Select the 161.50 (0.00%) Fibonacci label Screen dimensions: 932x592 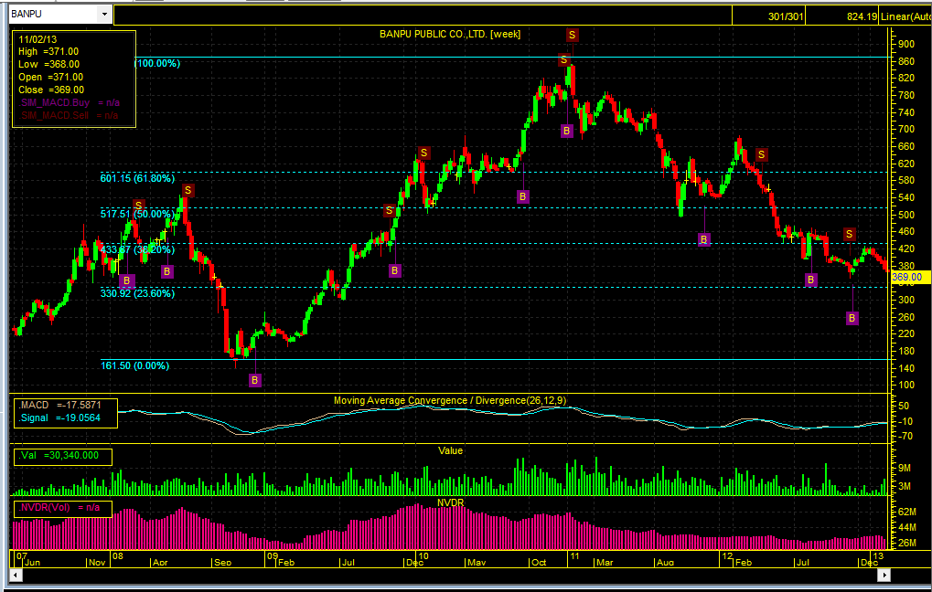[134, 366]
